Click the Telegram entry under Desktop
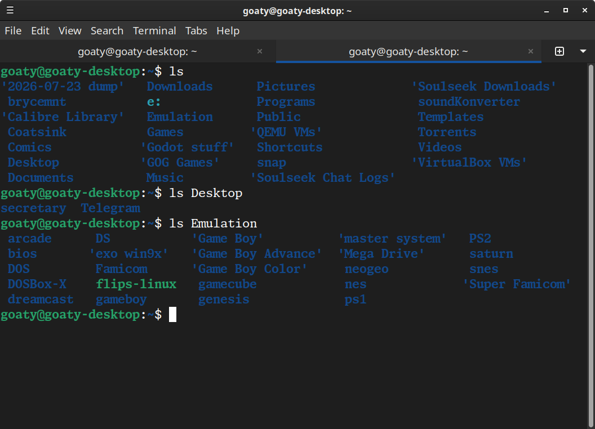Screen dimensions: 595x429 coord(110,208)
